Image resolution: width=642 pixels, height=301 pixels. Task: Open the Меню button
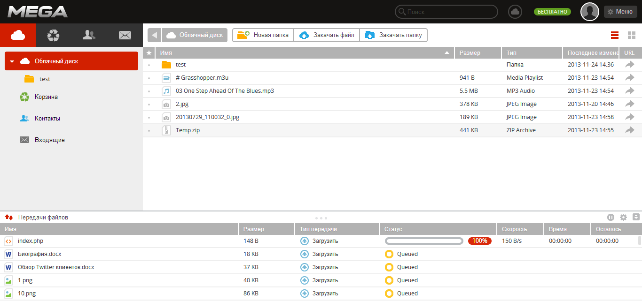pos(620,12)
